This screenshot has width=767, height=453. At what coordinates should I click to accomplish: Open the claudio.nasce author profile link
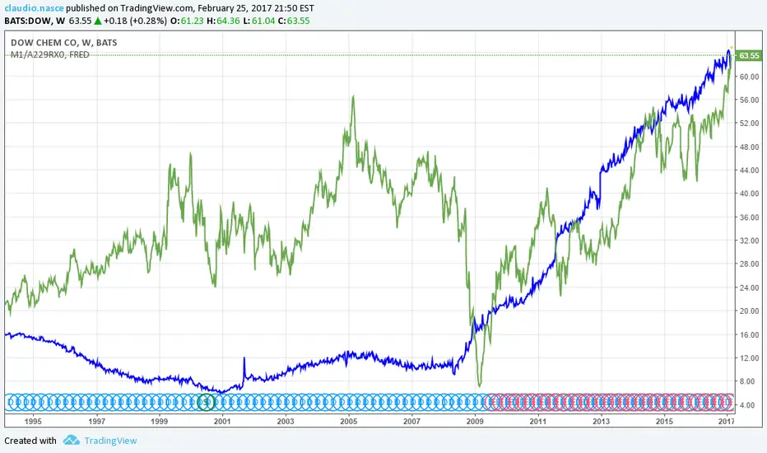coord(34,8)
